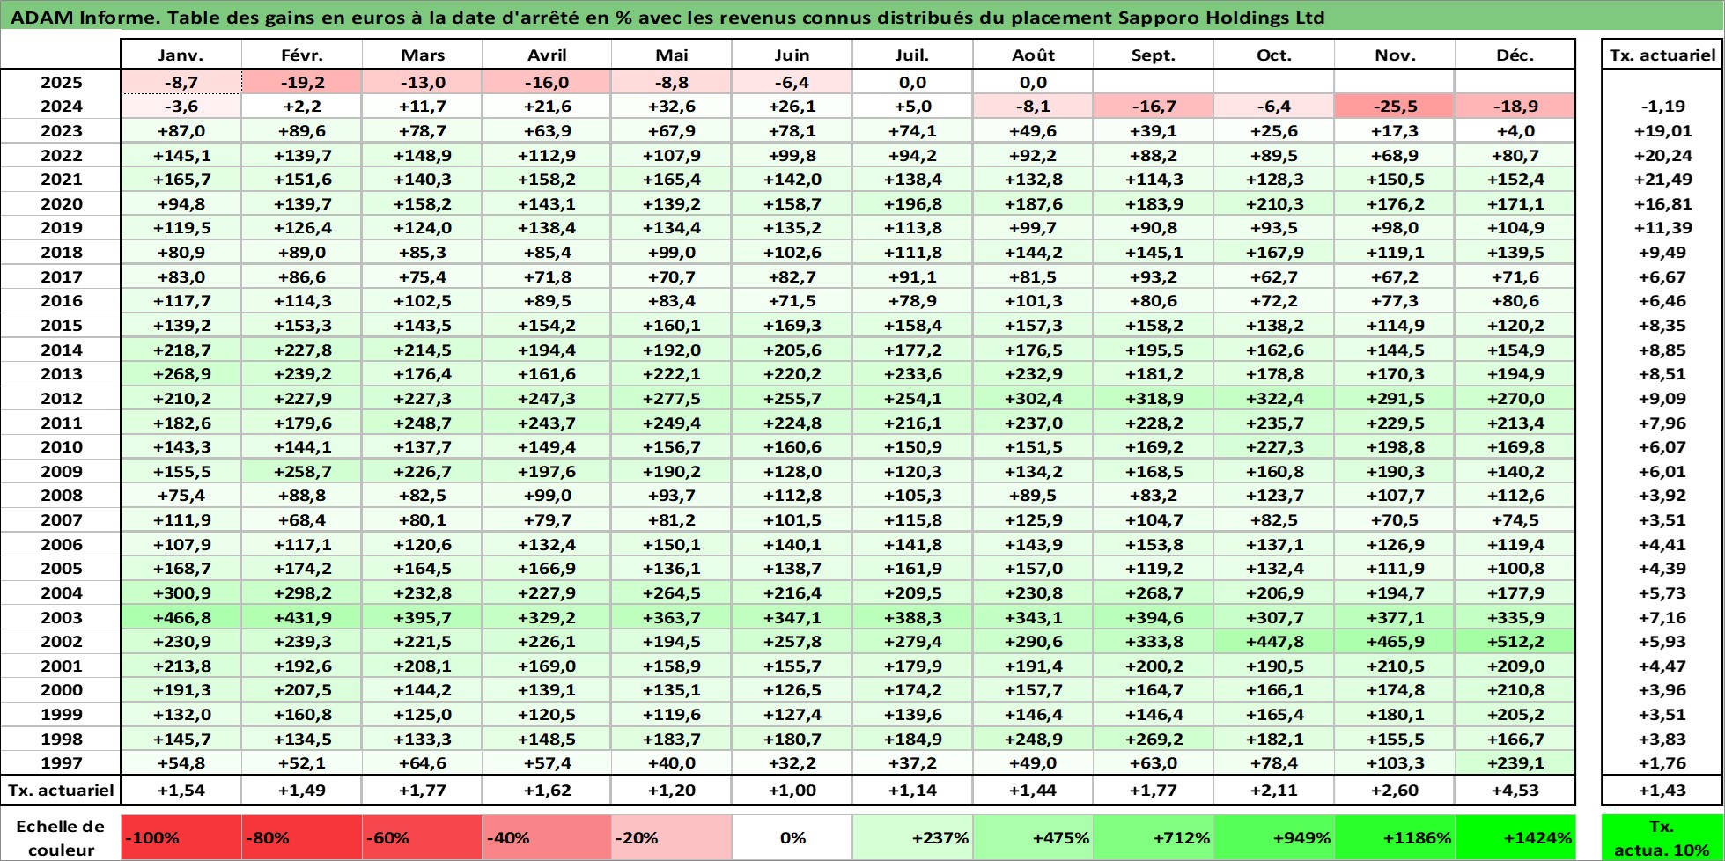Select the Juil. column header

[x=912, y=55]
